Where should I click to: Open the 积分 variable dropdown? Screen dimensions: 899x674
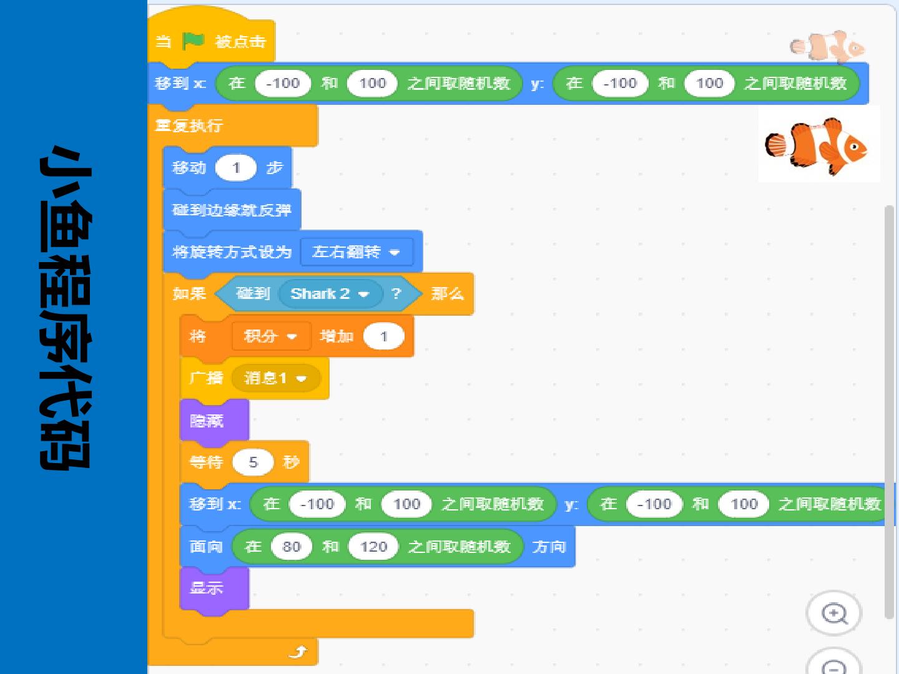(270, 336)
